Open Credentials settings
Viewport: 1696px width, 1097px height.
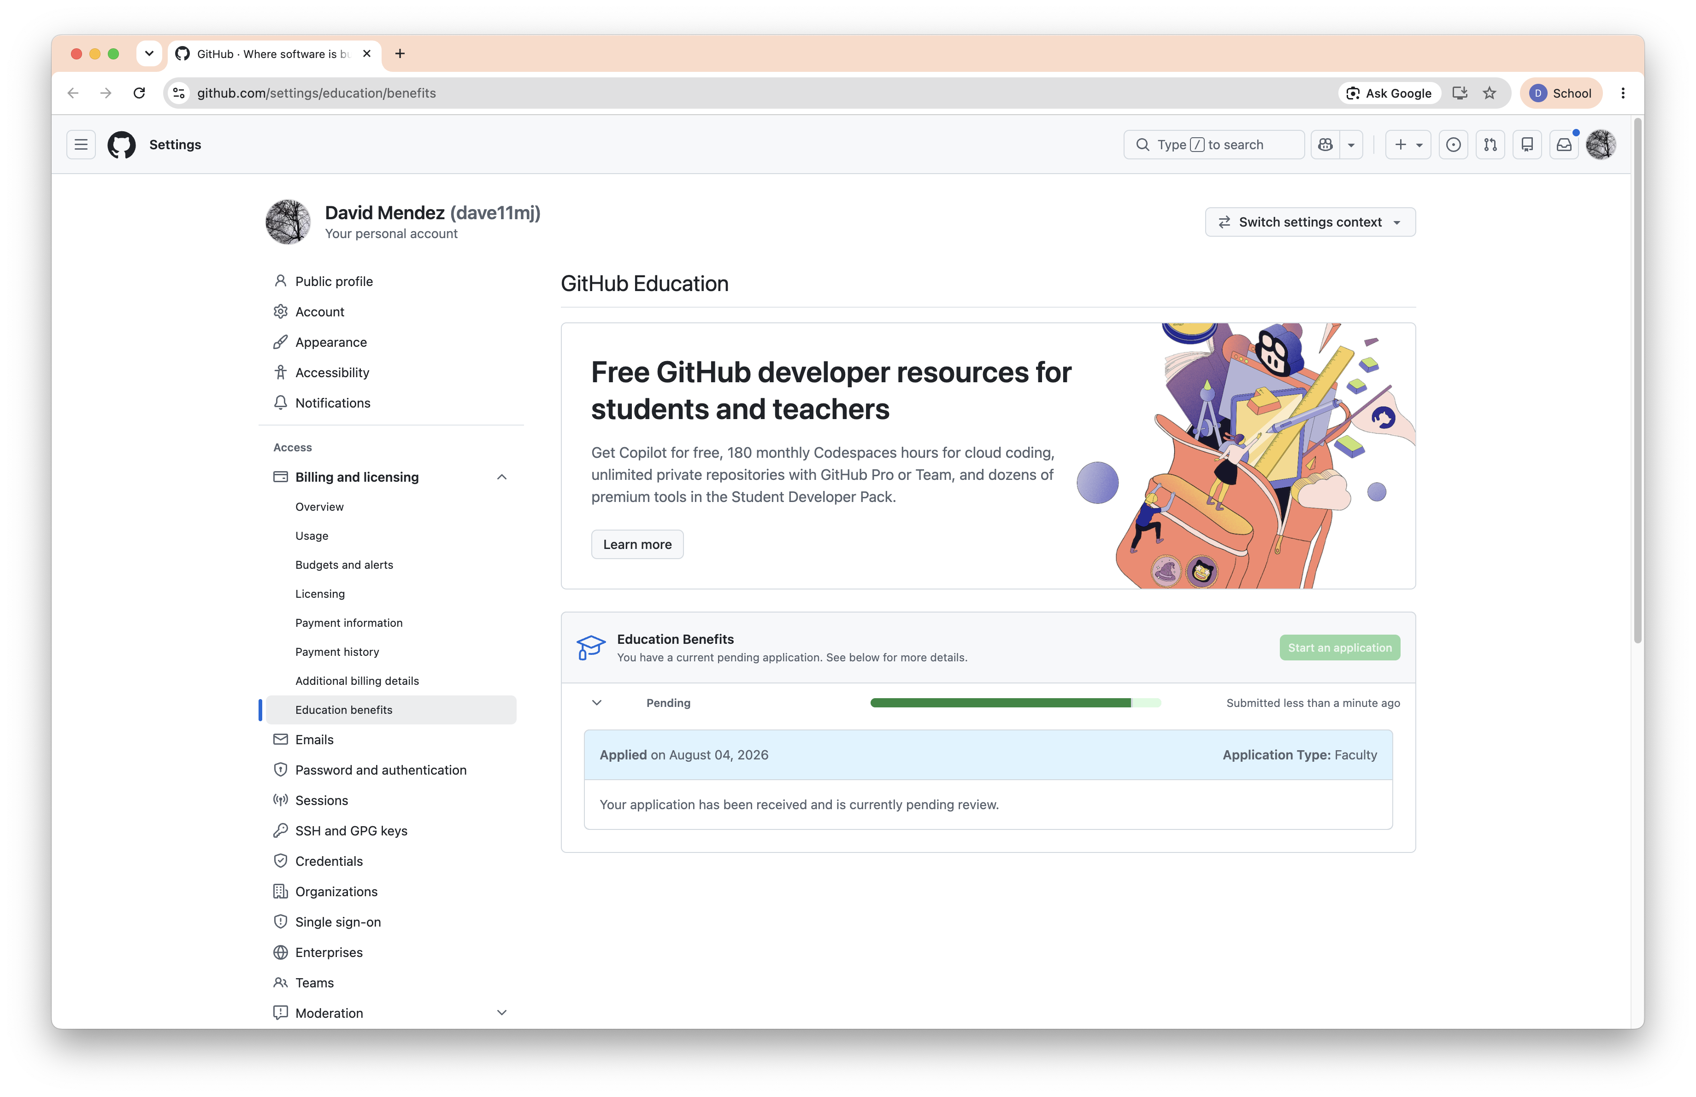click(391, 861)
